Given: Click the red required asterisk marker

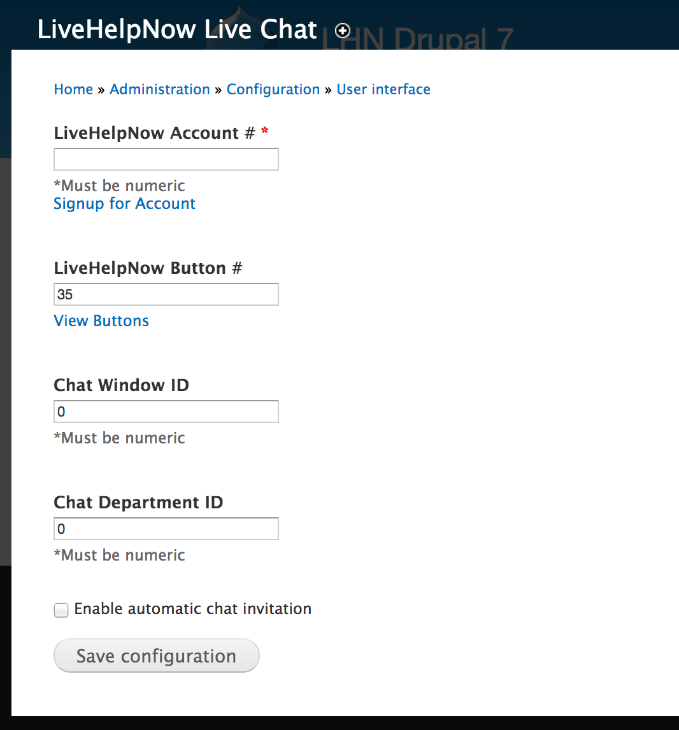Looking at the screenshot, I should (265, 131).
